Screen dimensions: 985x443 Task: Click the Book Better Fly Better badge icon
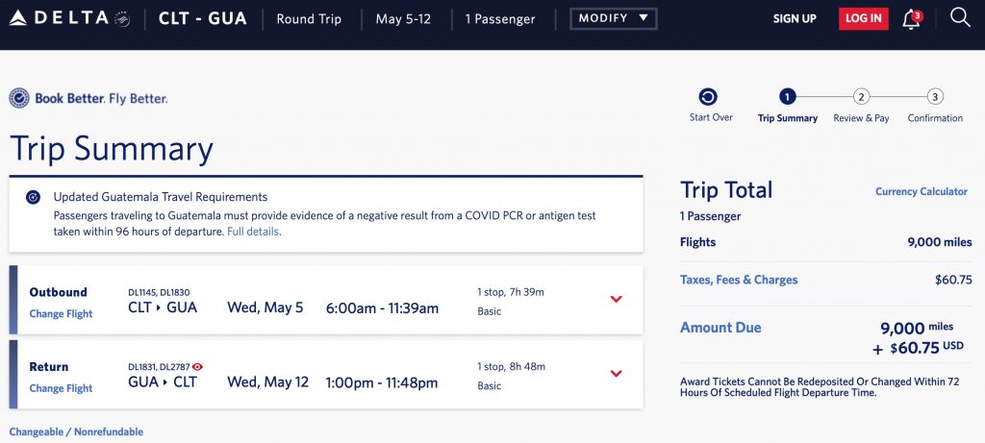pyautogui.click(x=19, y=98)
